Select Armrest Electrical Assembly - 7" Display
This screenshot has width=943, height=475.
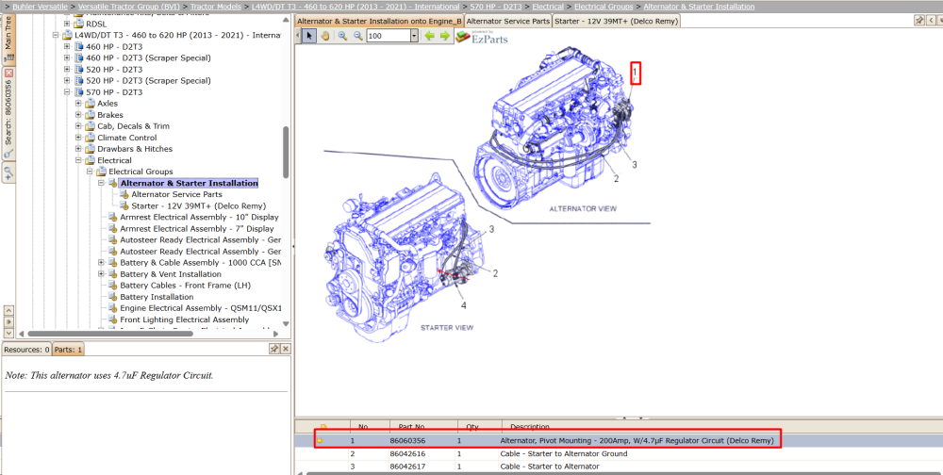click(197, 228)
